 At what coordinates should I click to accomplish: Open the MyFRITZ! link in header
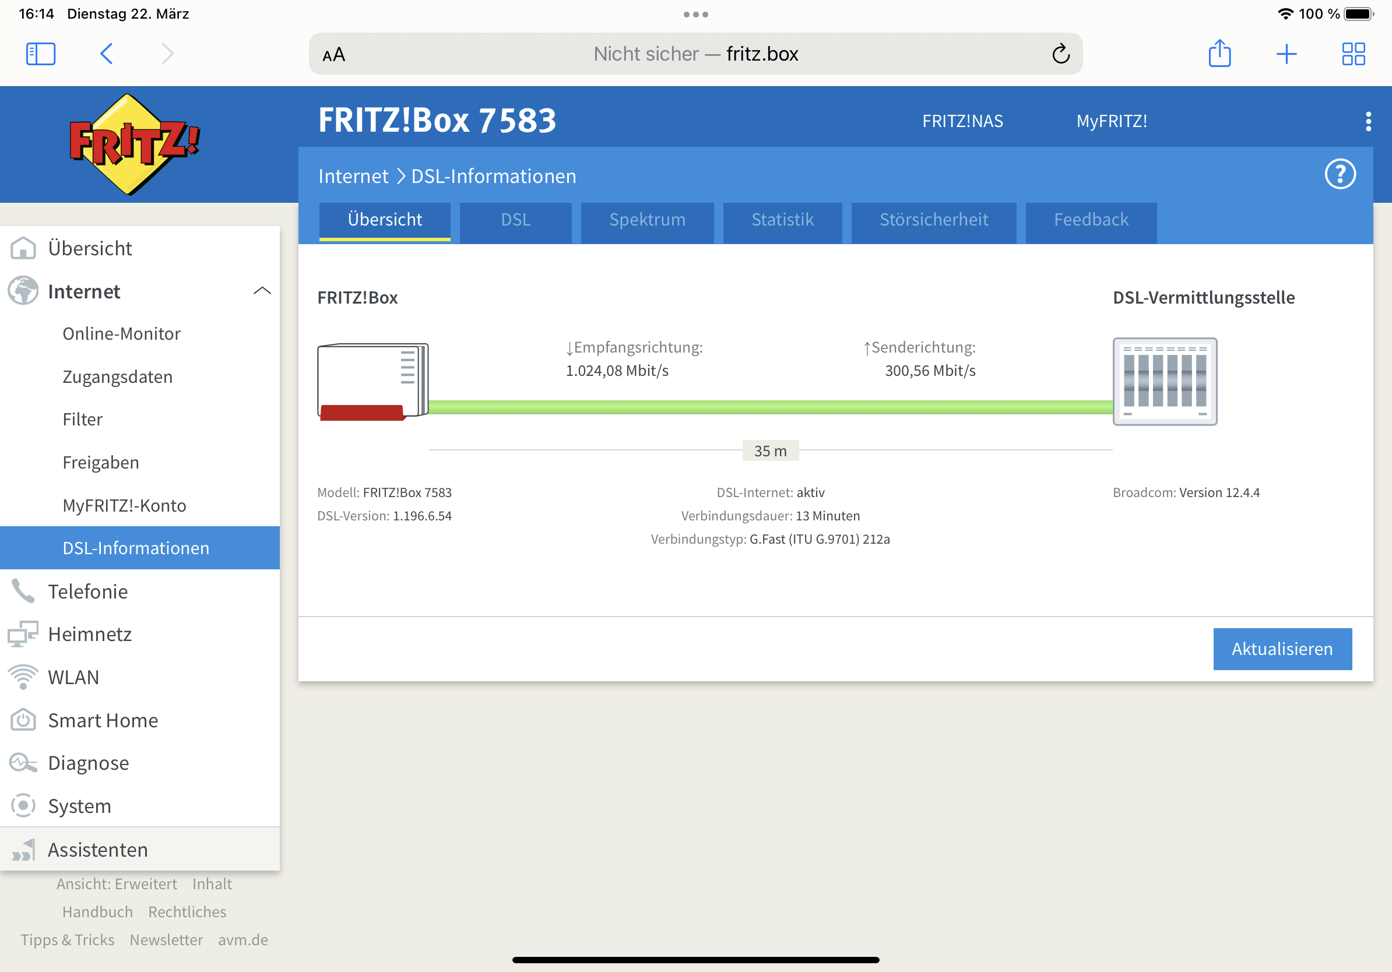pyautogui.click(x=1111, y=121)
